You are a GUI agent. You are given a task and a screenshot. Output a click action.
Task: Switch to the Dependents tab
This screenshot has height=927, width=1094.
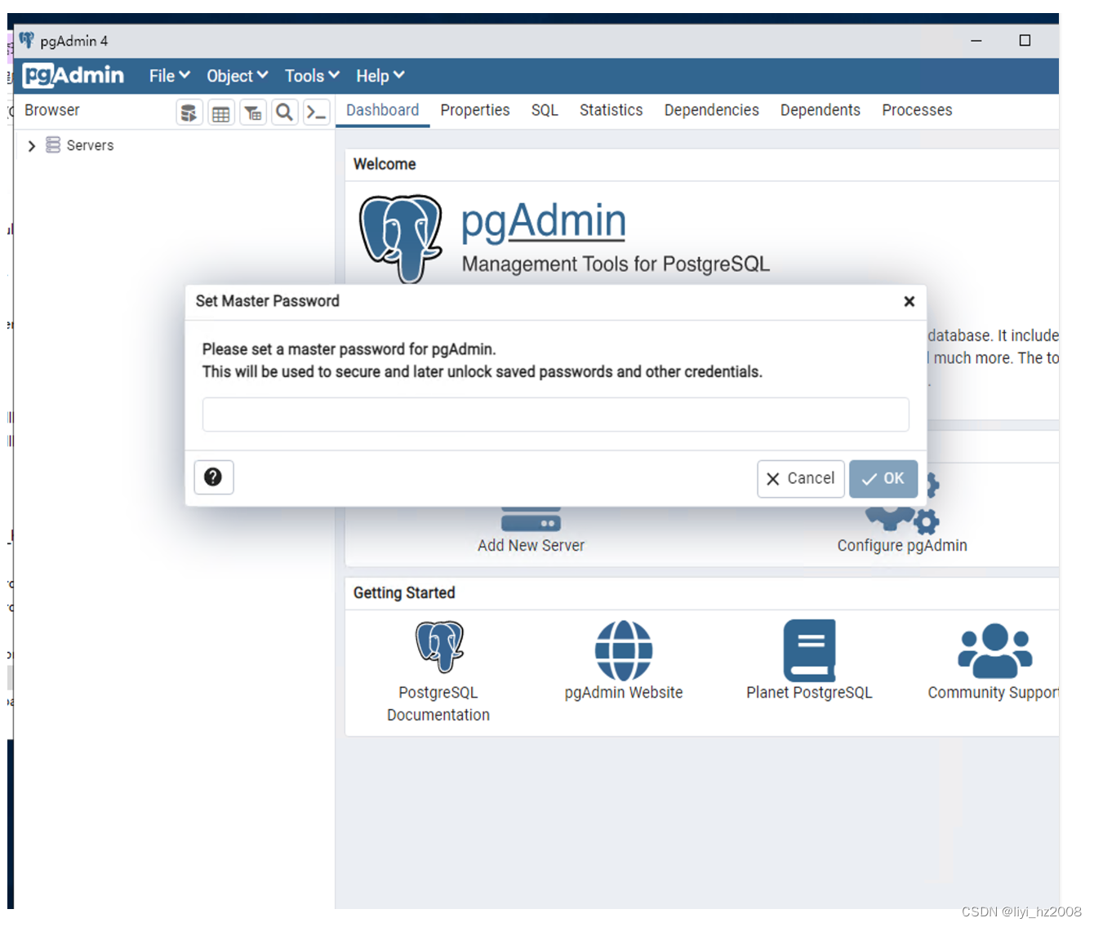820,110
